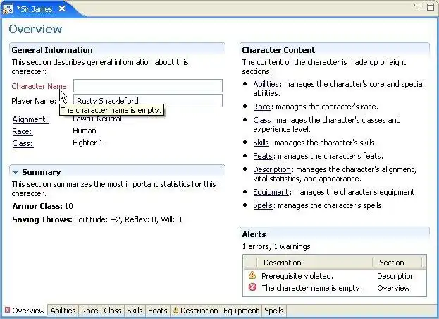
Task: Follow the Description link in Character Content
Action: tap(272, 169)
